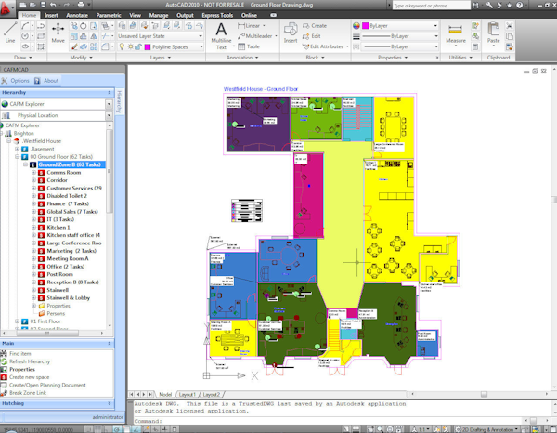557x433 pixels.
Task: Click the Undo arrow in quick access toolbar
Action: pos(53,5)
